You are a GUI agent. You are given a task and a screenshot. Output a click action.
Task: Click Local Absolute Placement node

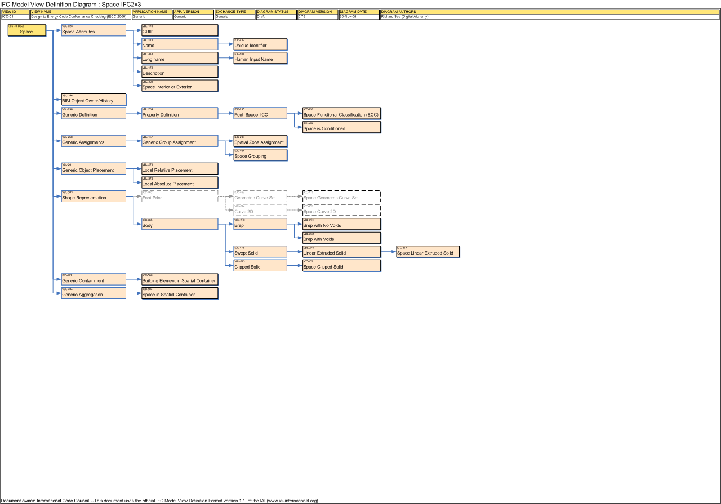click(180, 182)
